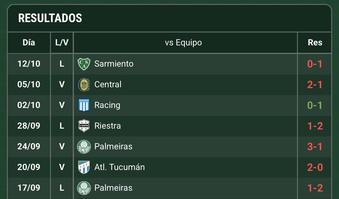
Task: Open the Sarmiento team name link
Action: 114,64
